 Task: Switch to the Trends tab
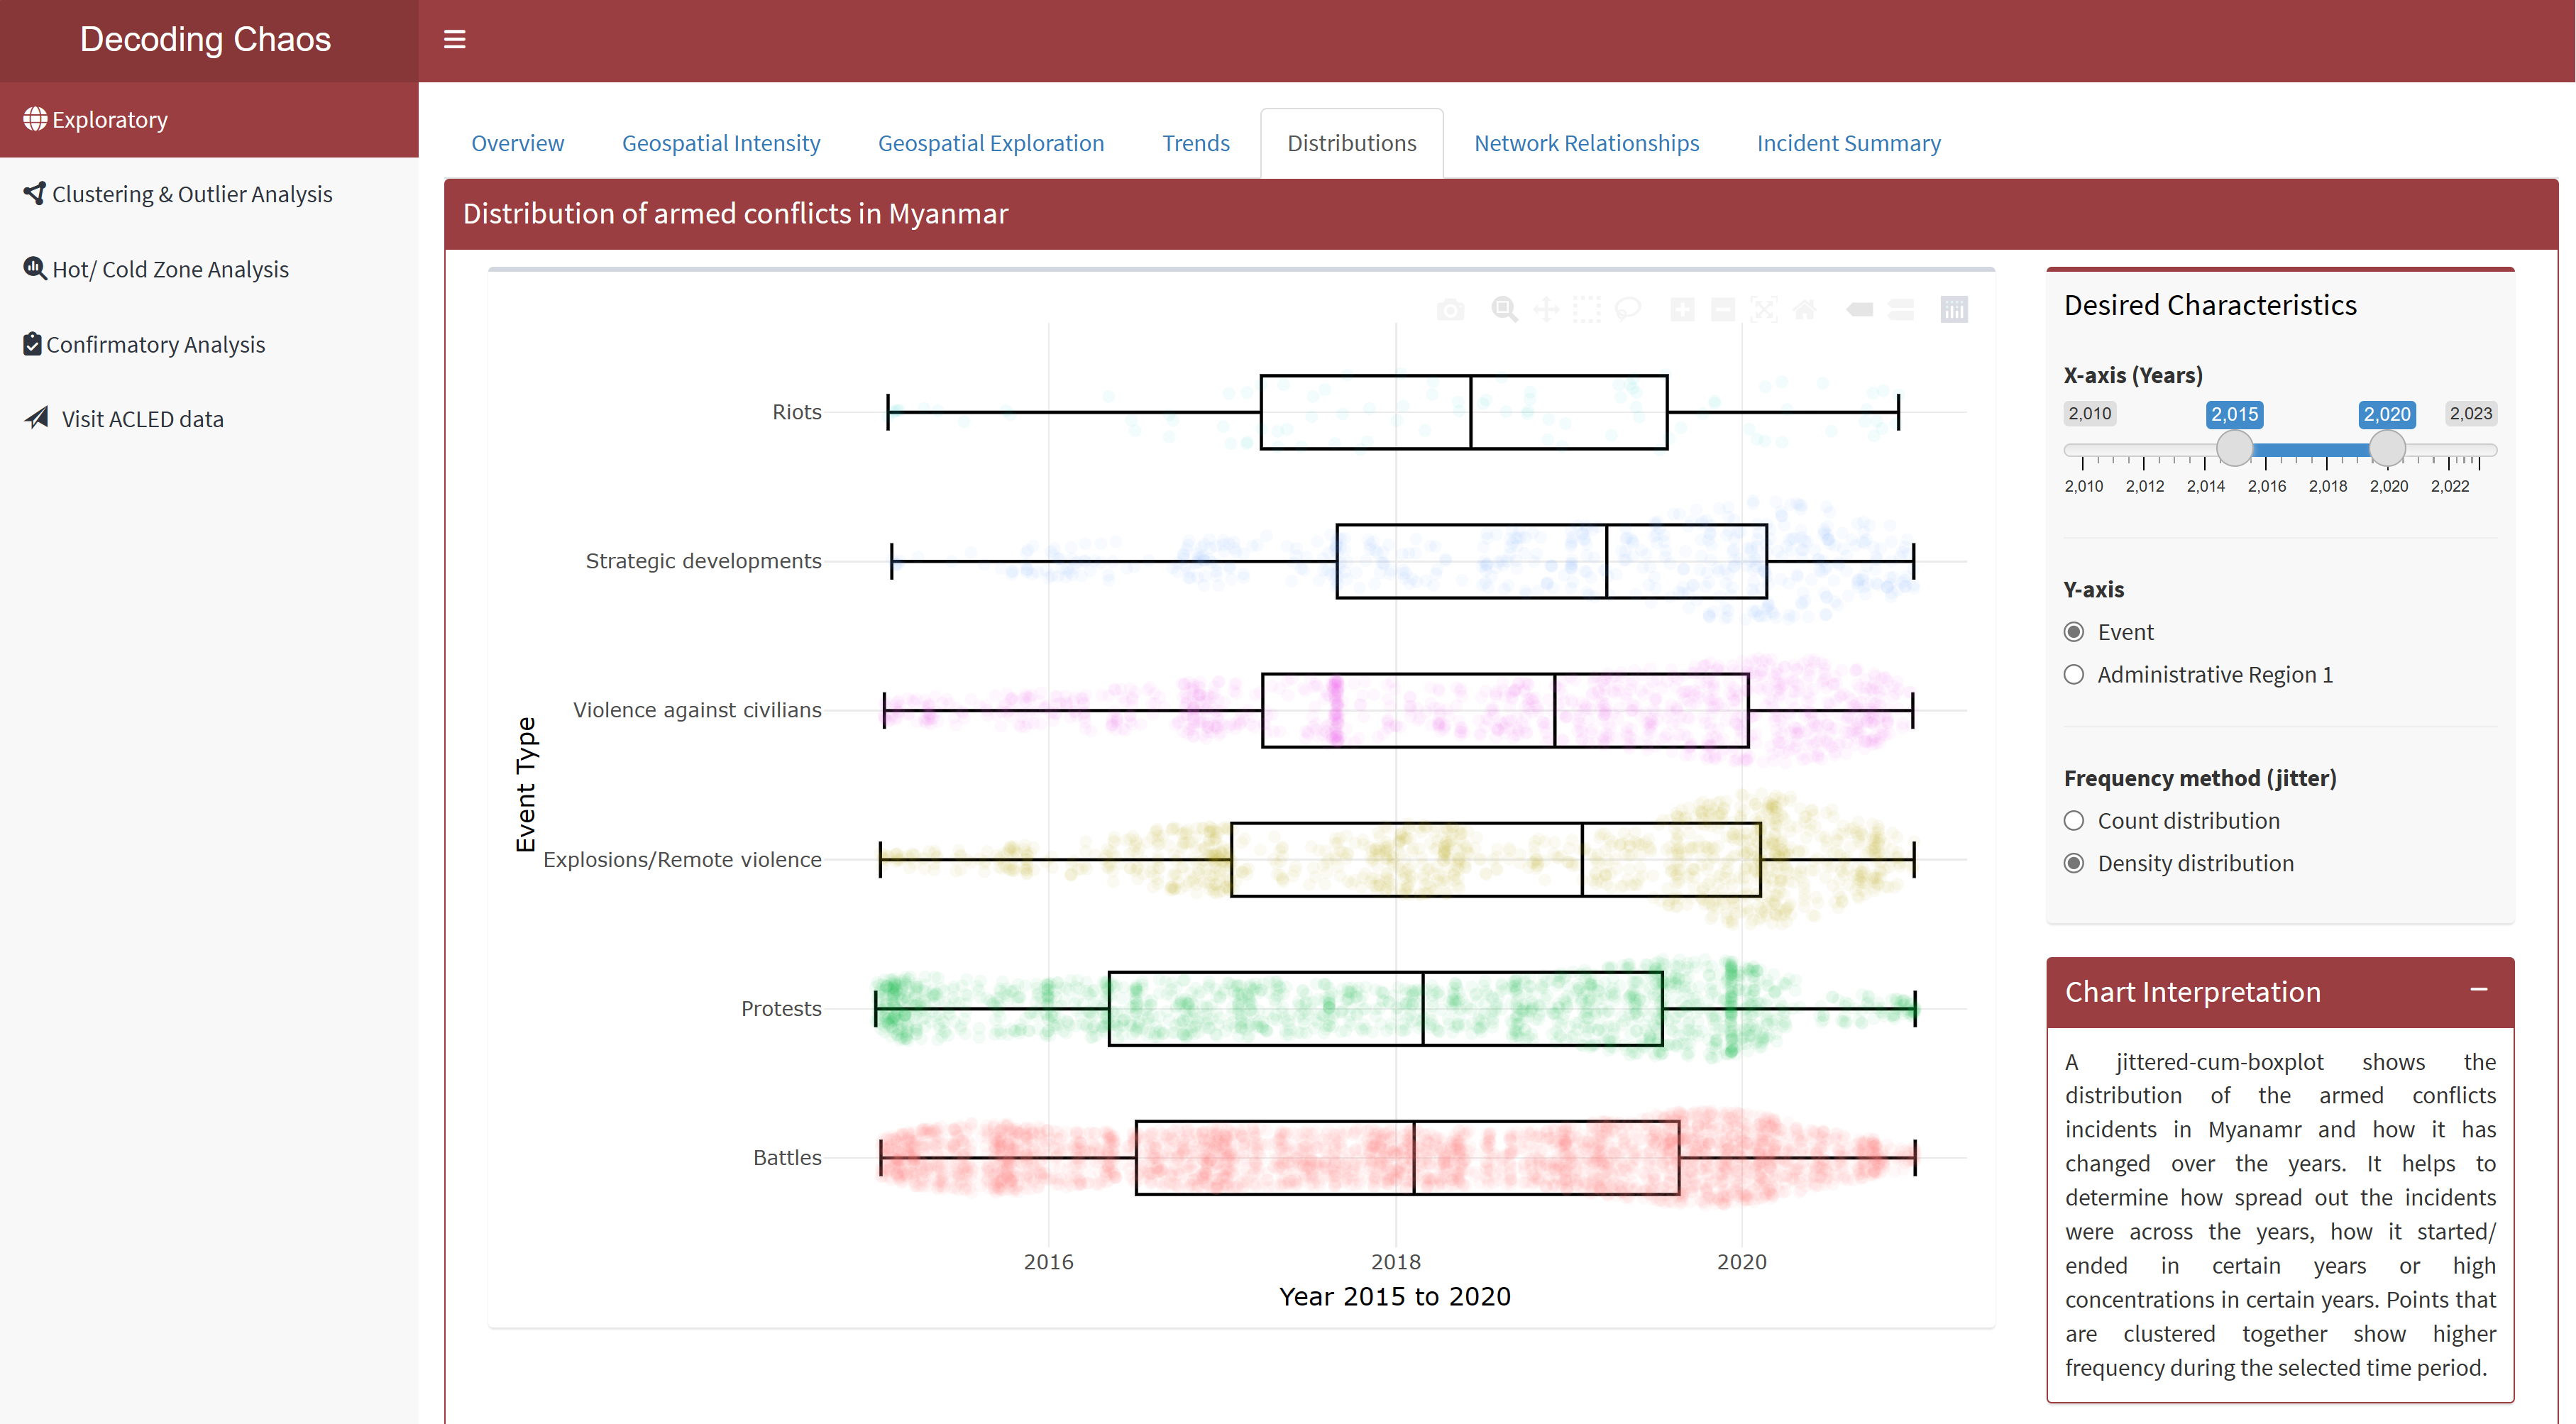pyautogui.click(x=1195, y=143)
